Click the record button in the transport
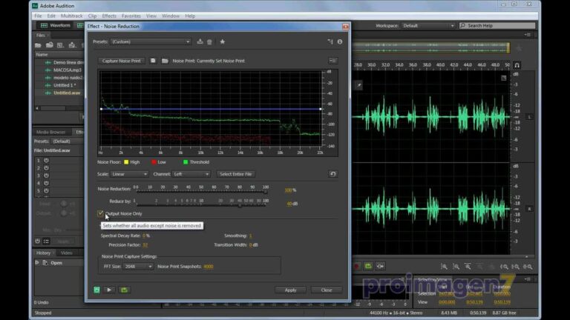570x320 pixels. point(356,267)
